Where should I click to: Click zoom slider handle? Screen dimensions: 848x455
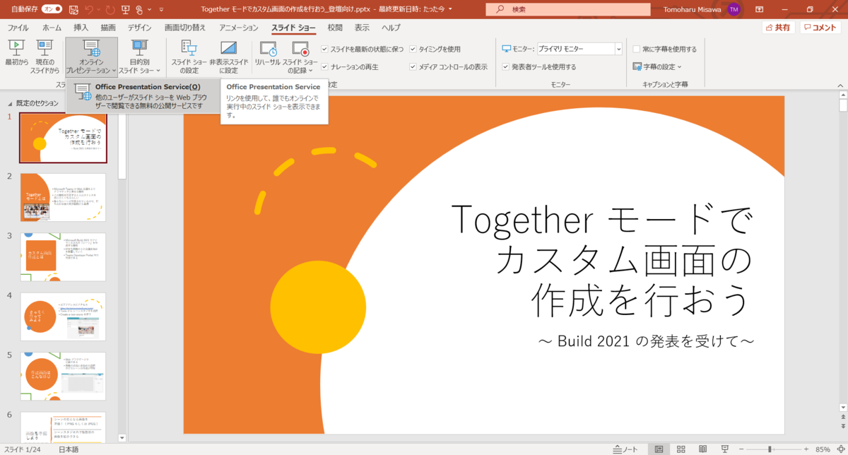click(x=770, y=449)
